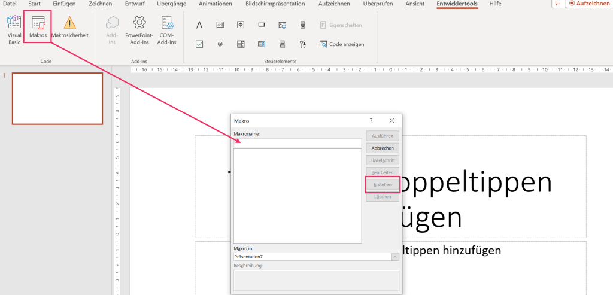
Task: Open the Bildschirmpräsentation tab
Action: click(275, 4)
